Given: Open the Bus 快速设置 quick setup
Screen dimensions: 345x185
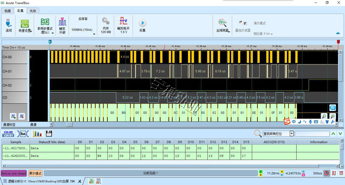Looking at the screenshot, I should click(24, 24).
